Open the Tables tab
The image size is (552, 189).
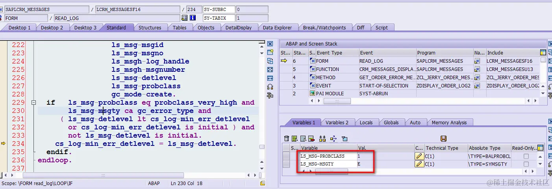click(180, 27)
